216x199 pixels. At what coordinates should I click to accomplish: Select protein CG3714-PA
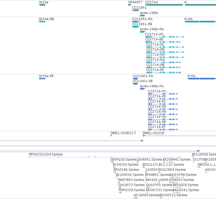163,119
